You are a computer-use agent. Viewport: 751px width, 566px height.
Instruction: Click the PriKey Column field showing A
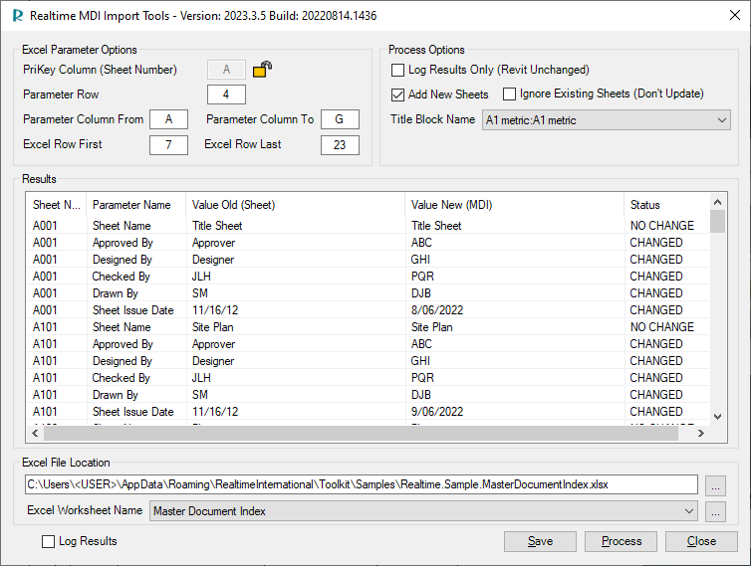coord(226,70)
